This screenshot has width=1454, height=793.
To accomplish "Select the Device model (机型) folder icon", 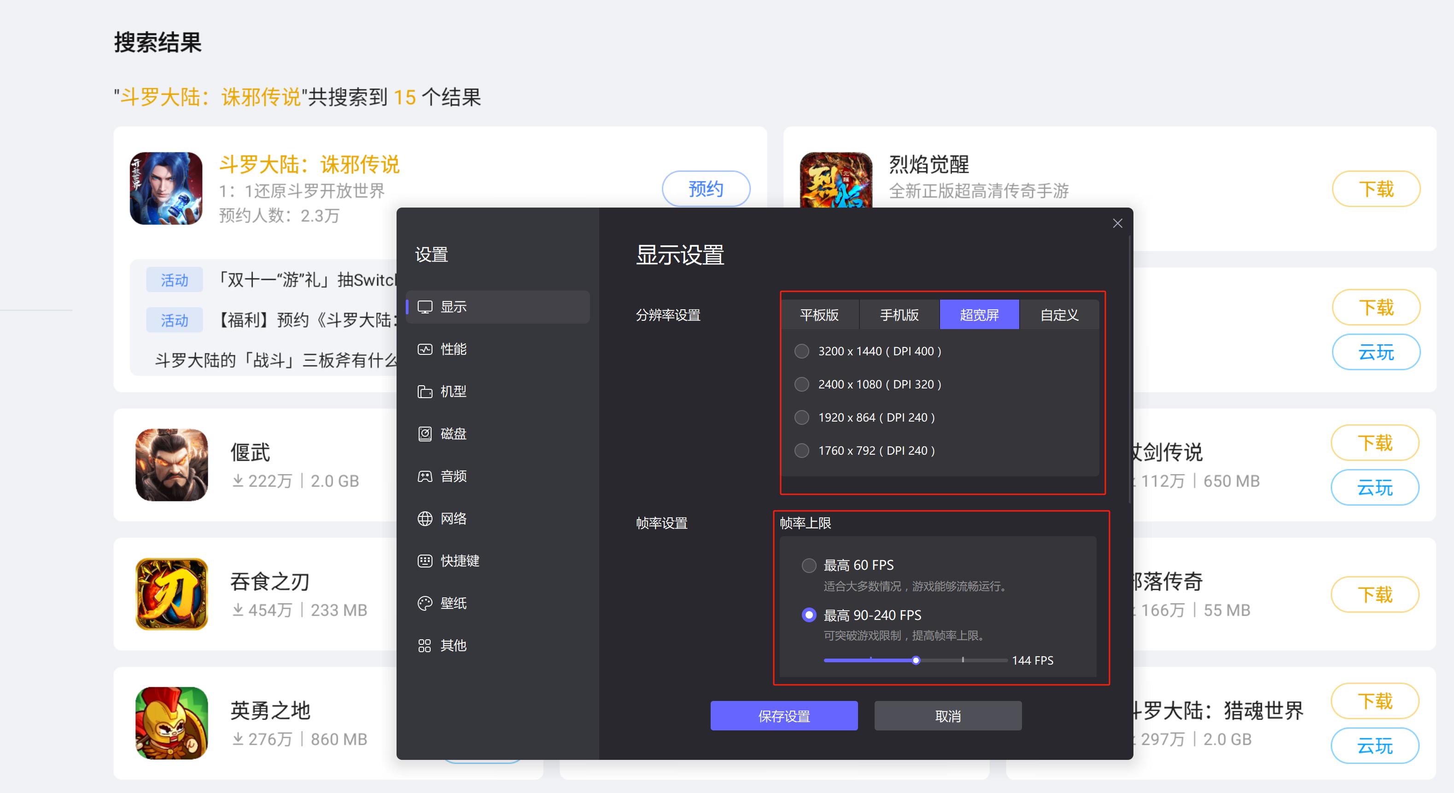I will (425, 391).
